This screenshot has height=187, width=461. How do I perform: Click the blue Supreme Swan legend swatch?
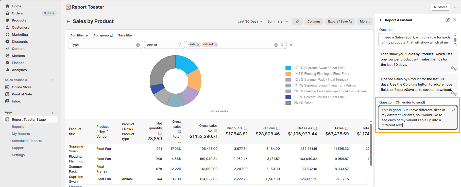288,68
